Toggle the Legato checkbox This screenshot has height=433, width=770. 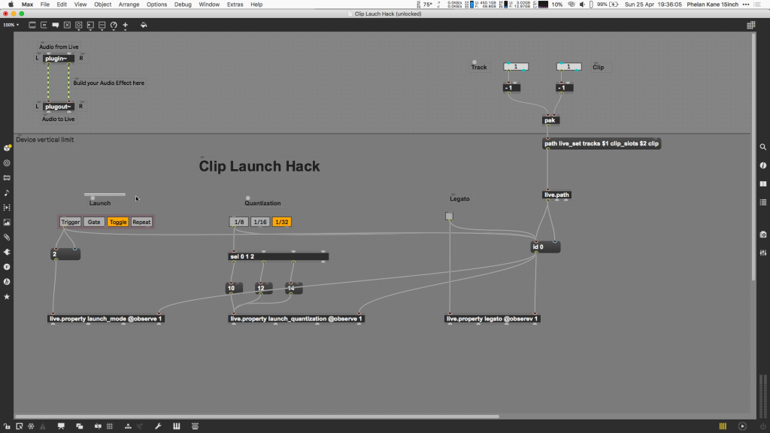click(449, 216)
